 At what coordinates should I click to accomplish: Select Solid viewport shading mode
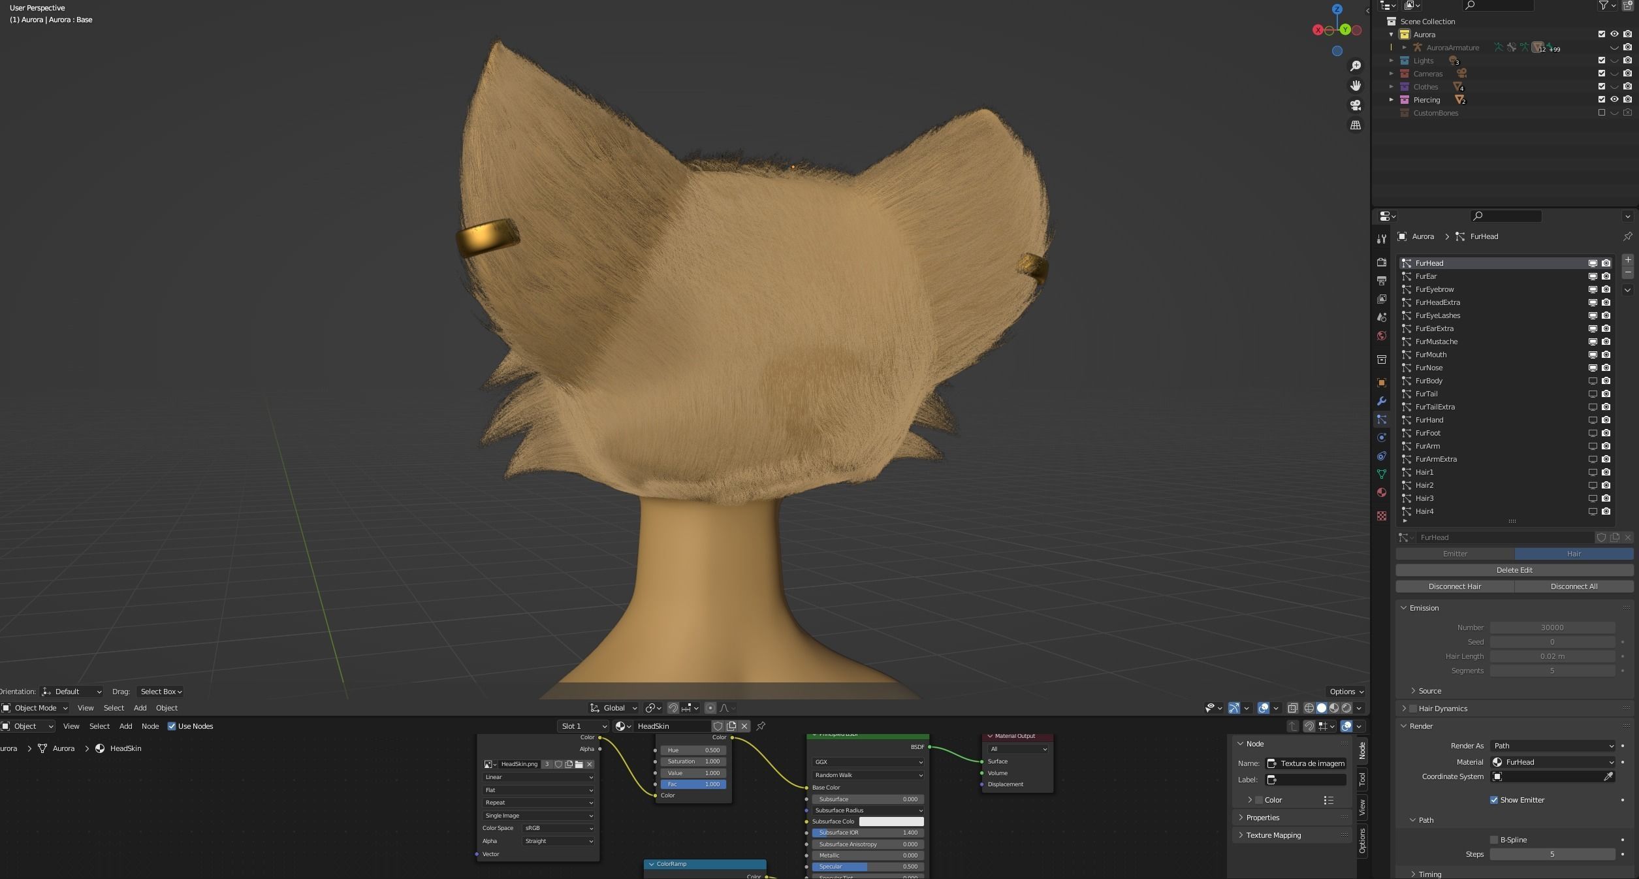tap(1322, 708)
